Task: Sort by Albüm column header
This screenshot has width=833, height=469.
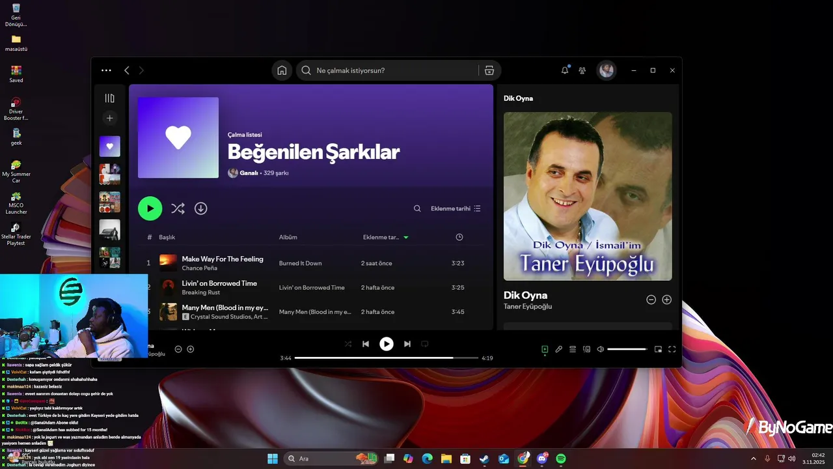Action: click(x=288, y=237)
